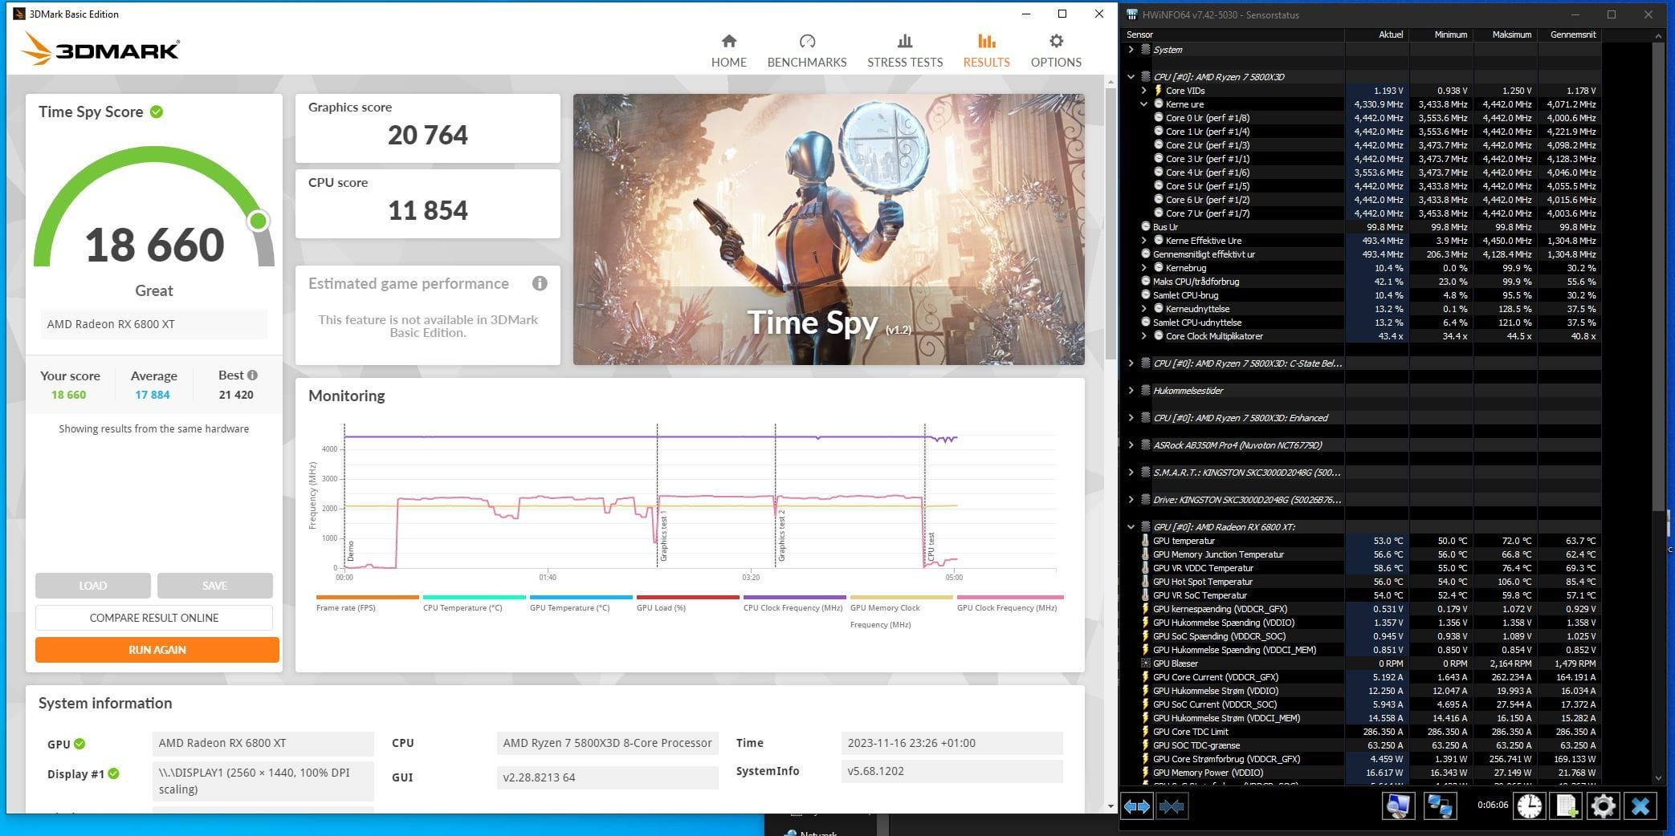
Task: Go to the HOME tab in 3DMark
Action: pyautogui.click(x=729, y=51)
